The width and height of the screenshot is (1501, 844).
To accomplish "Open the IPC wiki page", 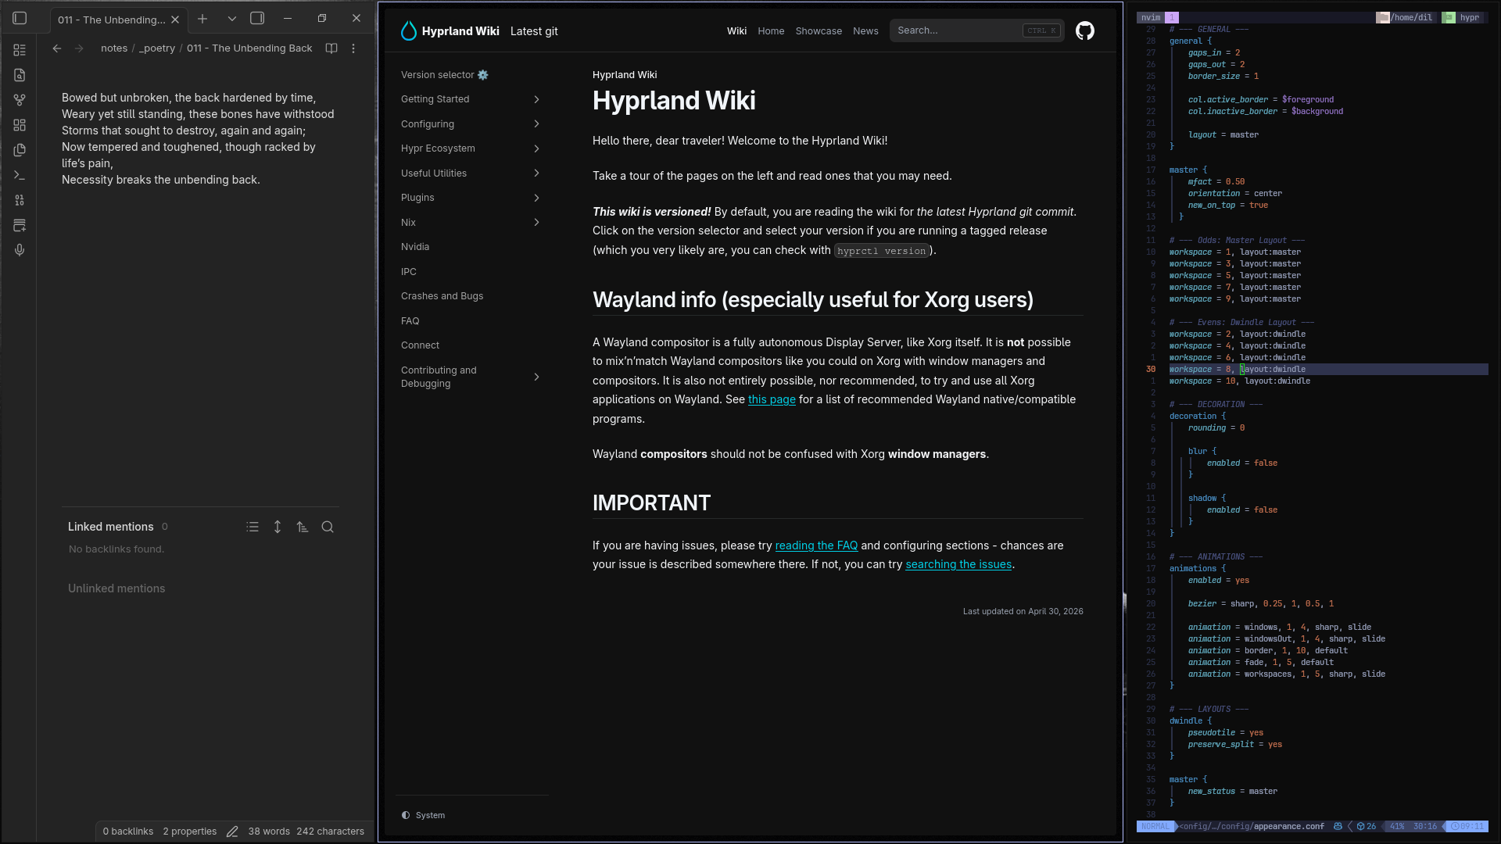I will pyautogui.click(x=409, y=272).
